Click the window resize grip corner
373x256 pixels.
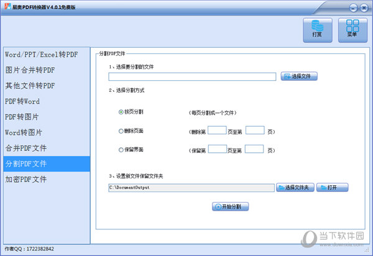(x=367, y=250)
